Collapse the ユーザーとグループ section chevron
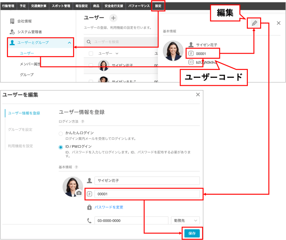 click(x=69, y=43)
